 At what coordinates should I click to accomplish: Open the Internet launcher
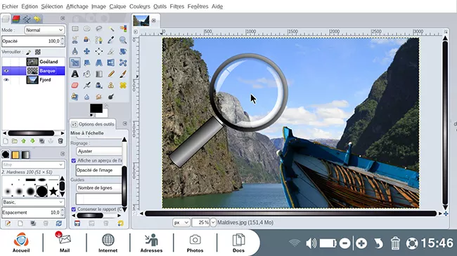[108, 243]
